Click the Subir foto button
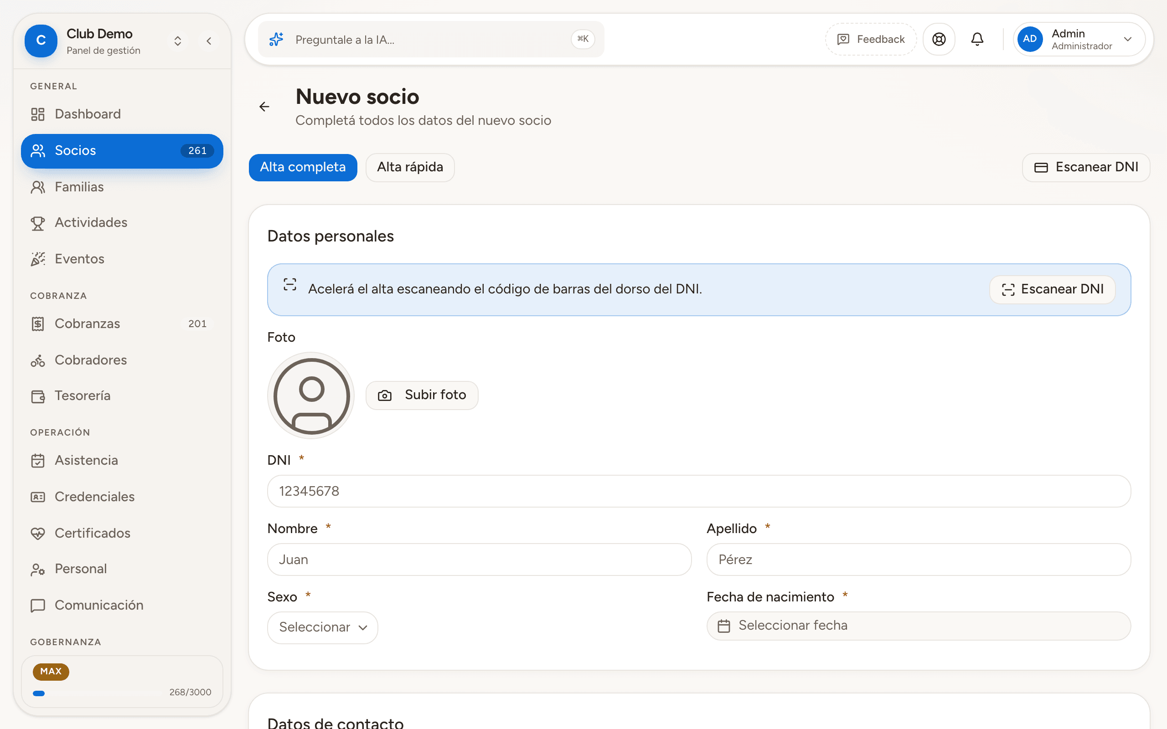 pyautogui.click(x=422, y=395)
